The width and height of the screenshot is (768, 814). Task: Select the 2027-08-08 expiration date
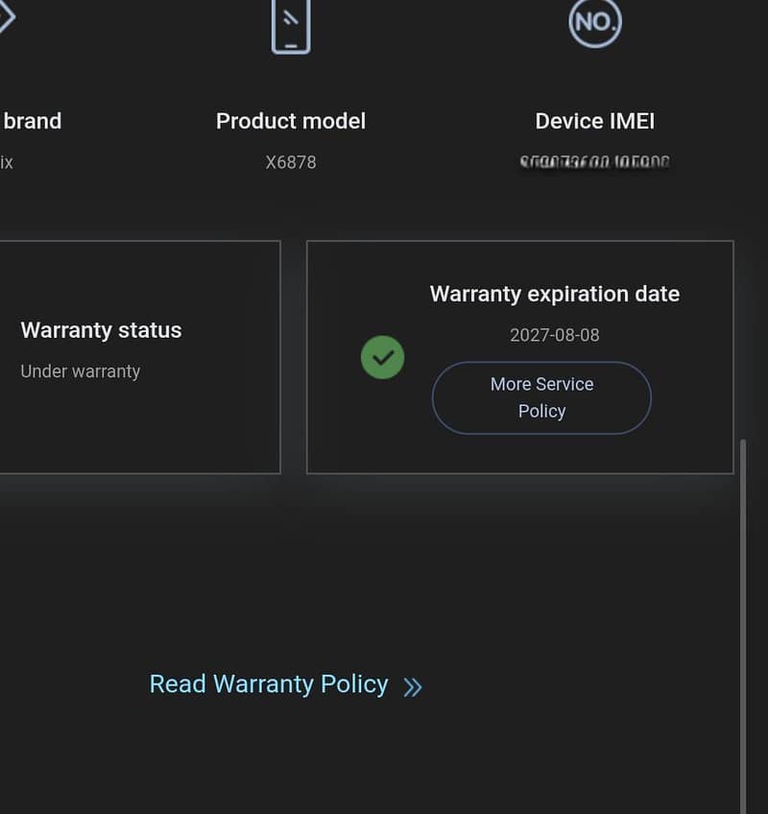click(x=555, y=335)
